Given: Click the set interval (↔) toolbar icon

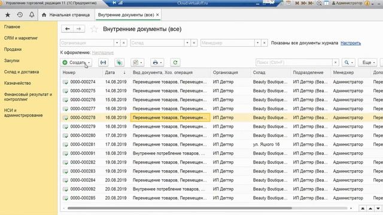Looking at the screenshot, I should [104, 63].
